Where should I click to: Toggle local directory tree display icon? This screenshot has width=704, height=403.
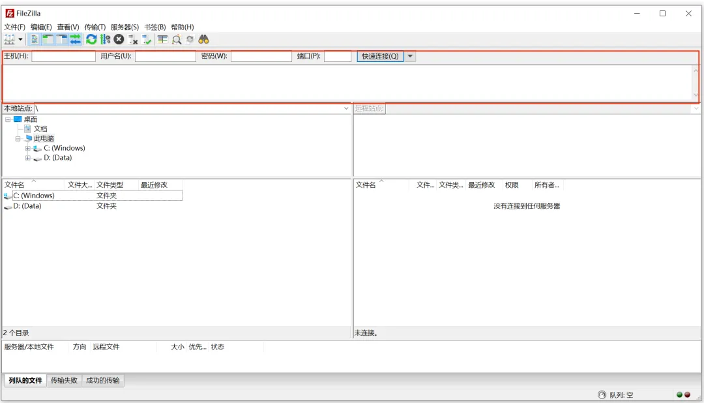pos(48,40)
